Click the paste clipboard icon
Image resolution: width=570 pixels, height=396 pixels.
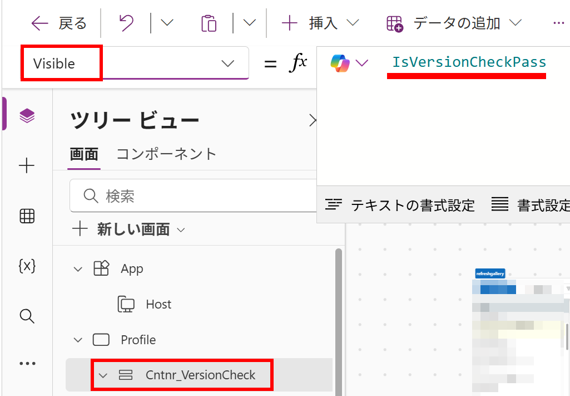(209, 23)
